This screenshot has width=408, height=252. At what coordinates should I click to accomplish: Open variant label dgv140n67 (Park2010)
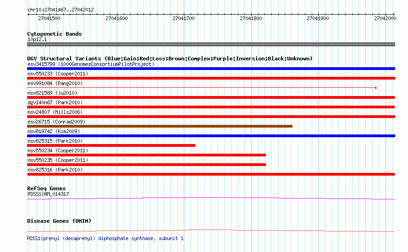(x=55, y=102)
